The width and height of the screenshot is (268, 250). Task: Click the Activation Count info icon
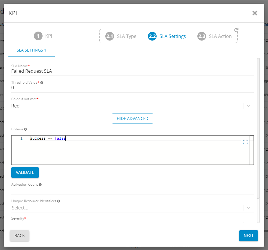40,185
